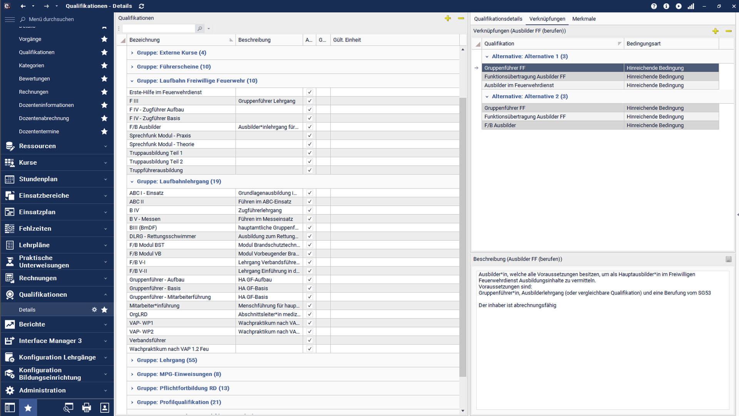Collapse Gruppe: Laufbahn Freiwillige Feuerwehr (10)
This screenshot has height=416, width=739.
[132, 81]
